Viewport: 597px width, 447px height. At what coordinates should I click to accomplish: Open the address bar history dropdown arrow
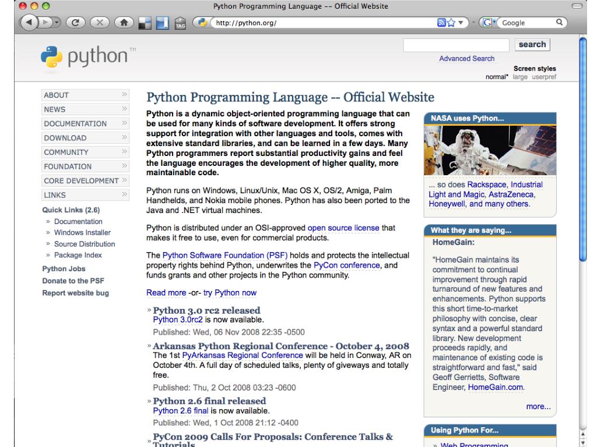[x=461, y=23]
